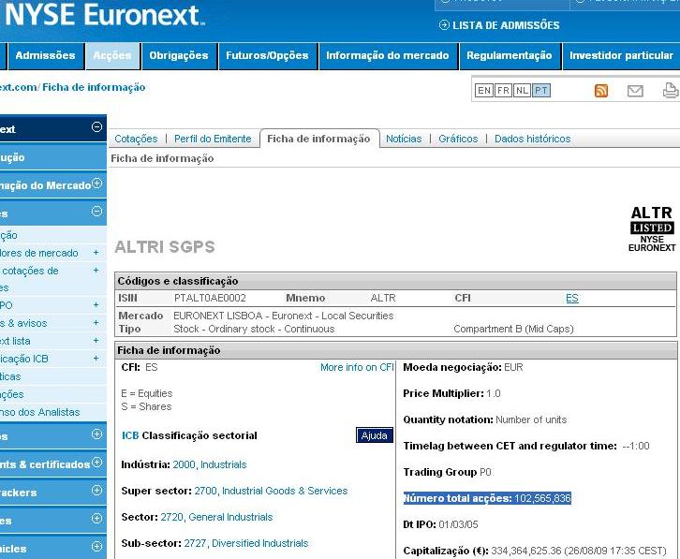Open the RSS feed icon
The width and height of the screenshot is (680, 559).
[x=600, y=91]
